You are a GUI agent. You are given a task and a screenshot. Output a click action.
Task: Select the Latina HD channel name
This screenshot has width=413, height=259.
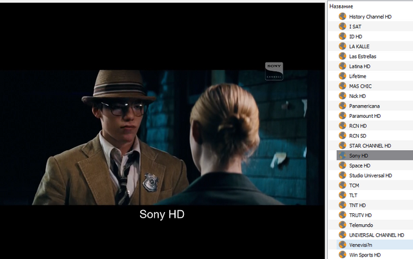tap(359, 66)
